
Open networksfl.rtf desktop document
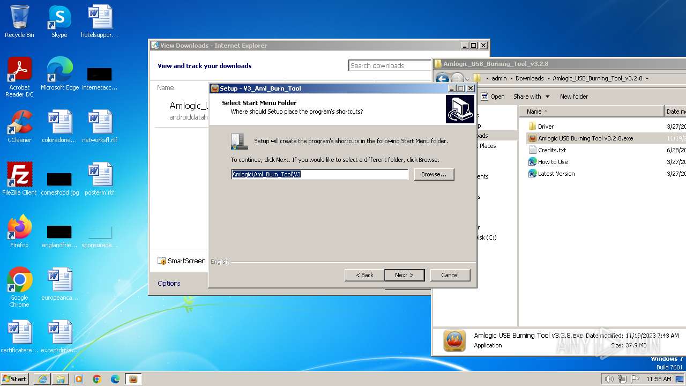coord(100,127)
